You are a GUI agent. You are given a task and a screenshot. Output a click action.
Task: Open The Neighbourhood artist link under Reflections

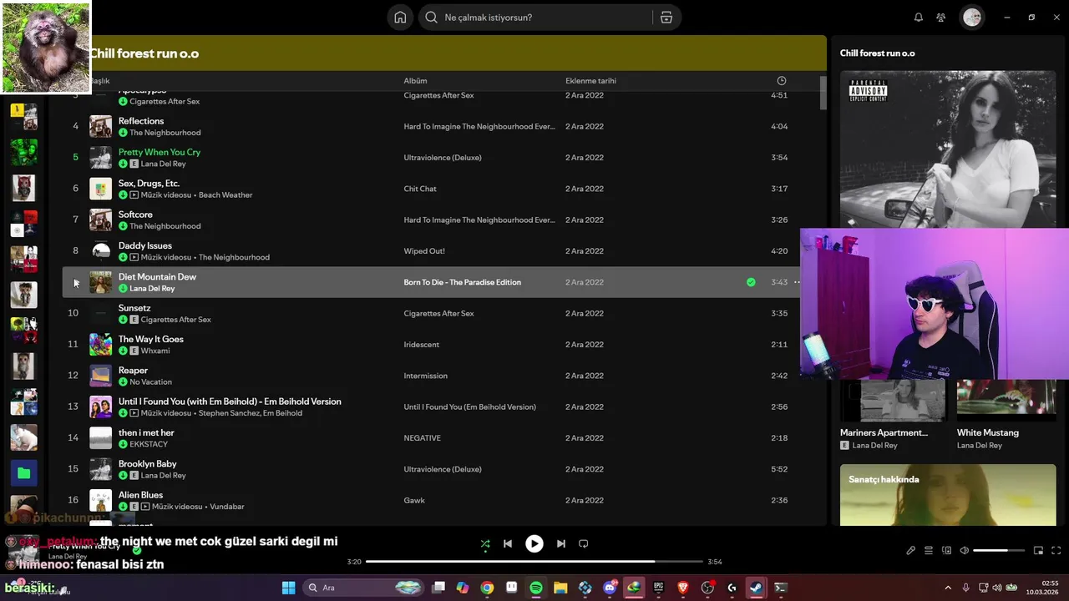point(165,133)
